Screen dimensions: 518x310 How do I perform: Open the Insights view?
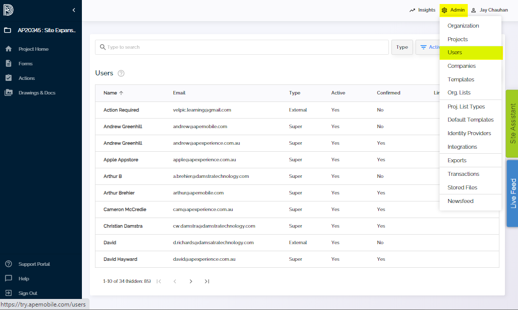click(422, 10)
